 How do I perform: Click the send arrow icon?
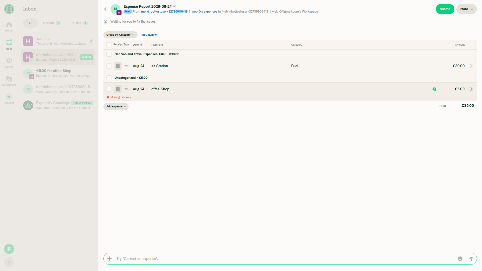pos(470,259)
